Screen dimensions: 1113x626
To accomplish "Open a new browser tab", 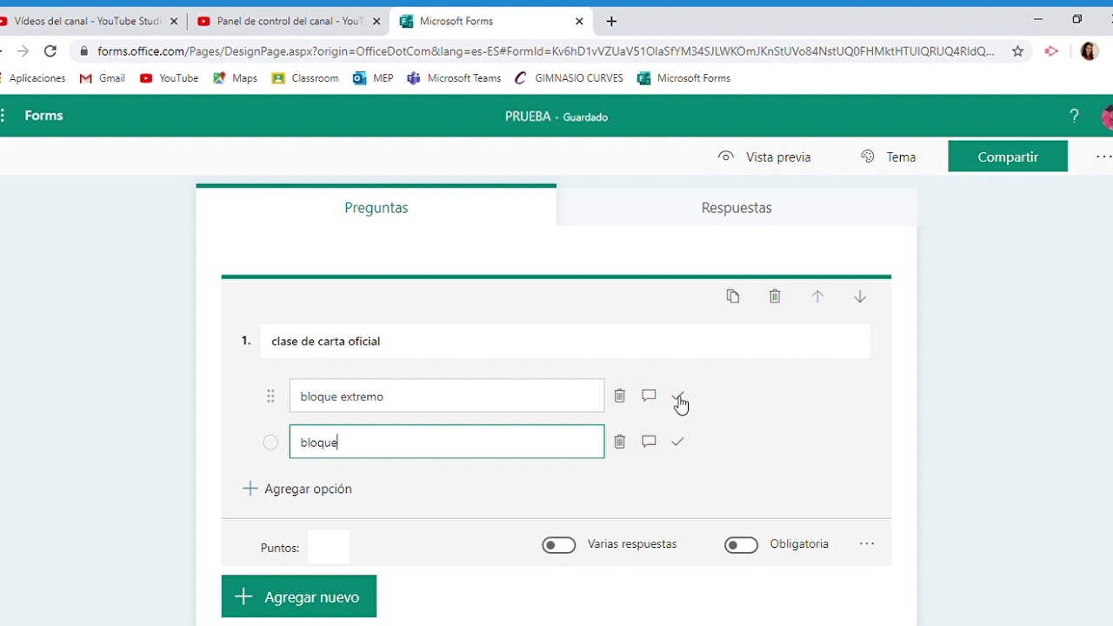I will click(x=611, y=21).
